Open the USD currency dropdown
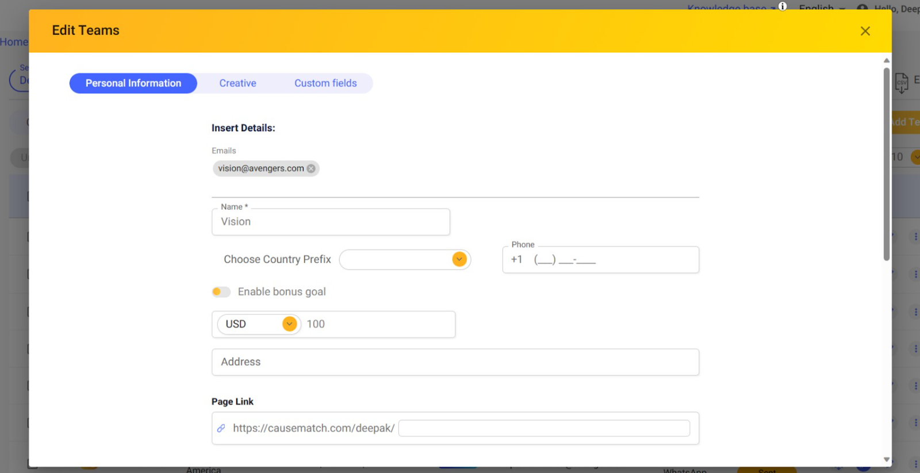The width and height of the screenshot is (920, 473). coord(259,324)
